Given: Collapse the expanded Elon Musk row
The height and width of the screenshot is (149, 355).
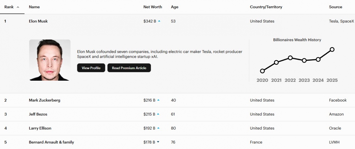Looking at the screenshot, I should (x=38, y=21).
